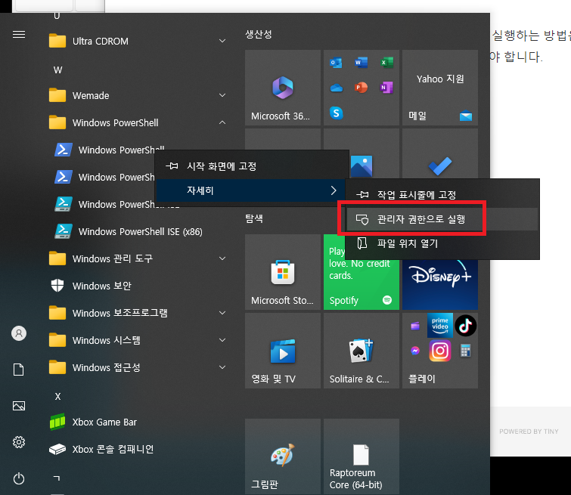Jump to letter X section header
This screenshot has width=571, height=495.
coord(58,396)
